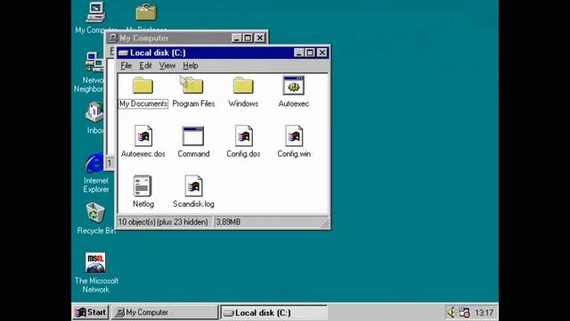Click the My Computer desktop icon
The width and height of the screenshot is (570, 321).
95,12
